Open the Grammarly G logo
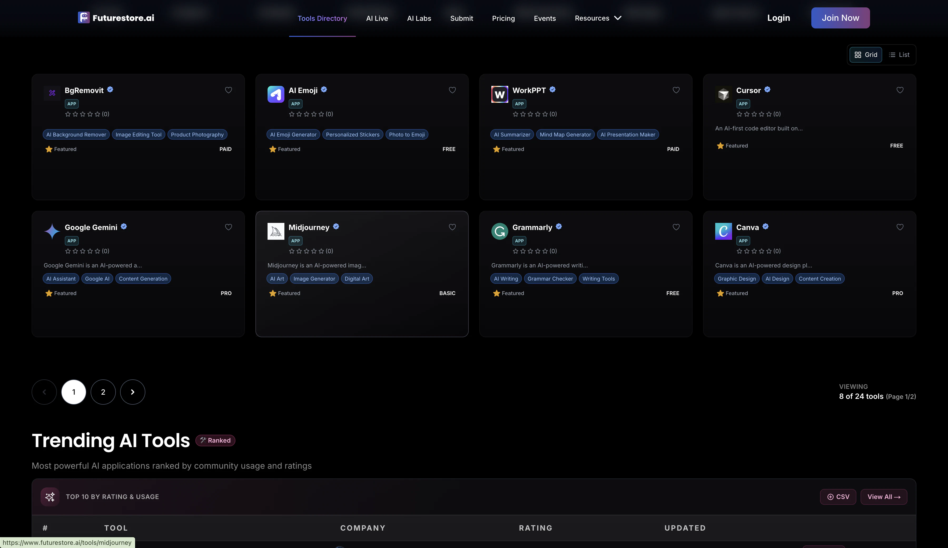Image resolution: width=948 pixels, height=548 pixels. [500, 231]
